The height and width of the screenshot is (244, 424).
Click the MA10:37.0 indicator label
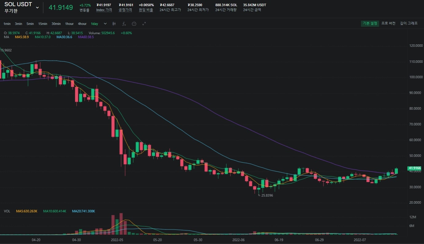(x=43, y=37)
